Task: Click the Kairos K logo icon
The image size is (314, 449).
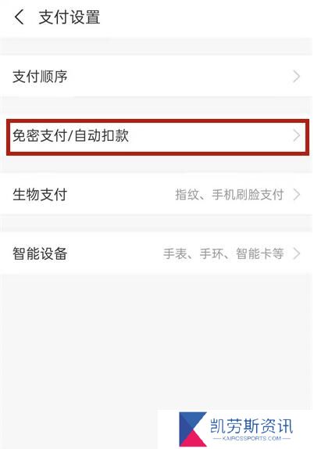Action: 193,429
